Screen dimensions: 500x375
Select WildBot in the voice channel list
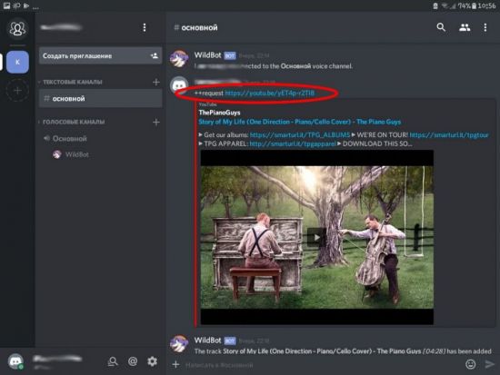[x=71, y=154]
